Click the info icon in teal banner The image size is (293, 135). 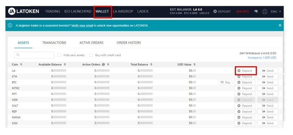[10, 25]
